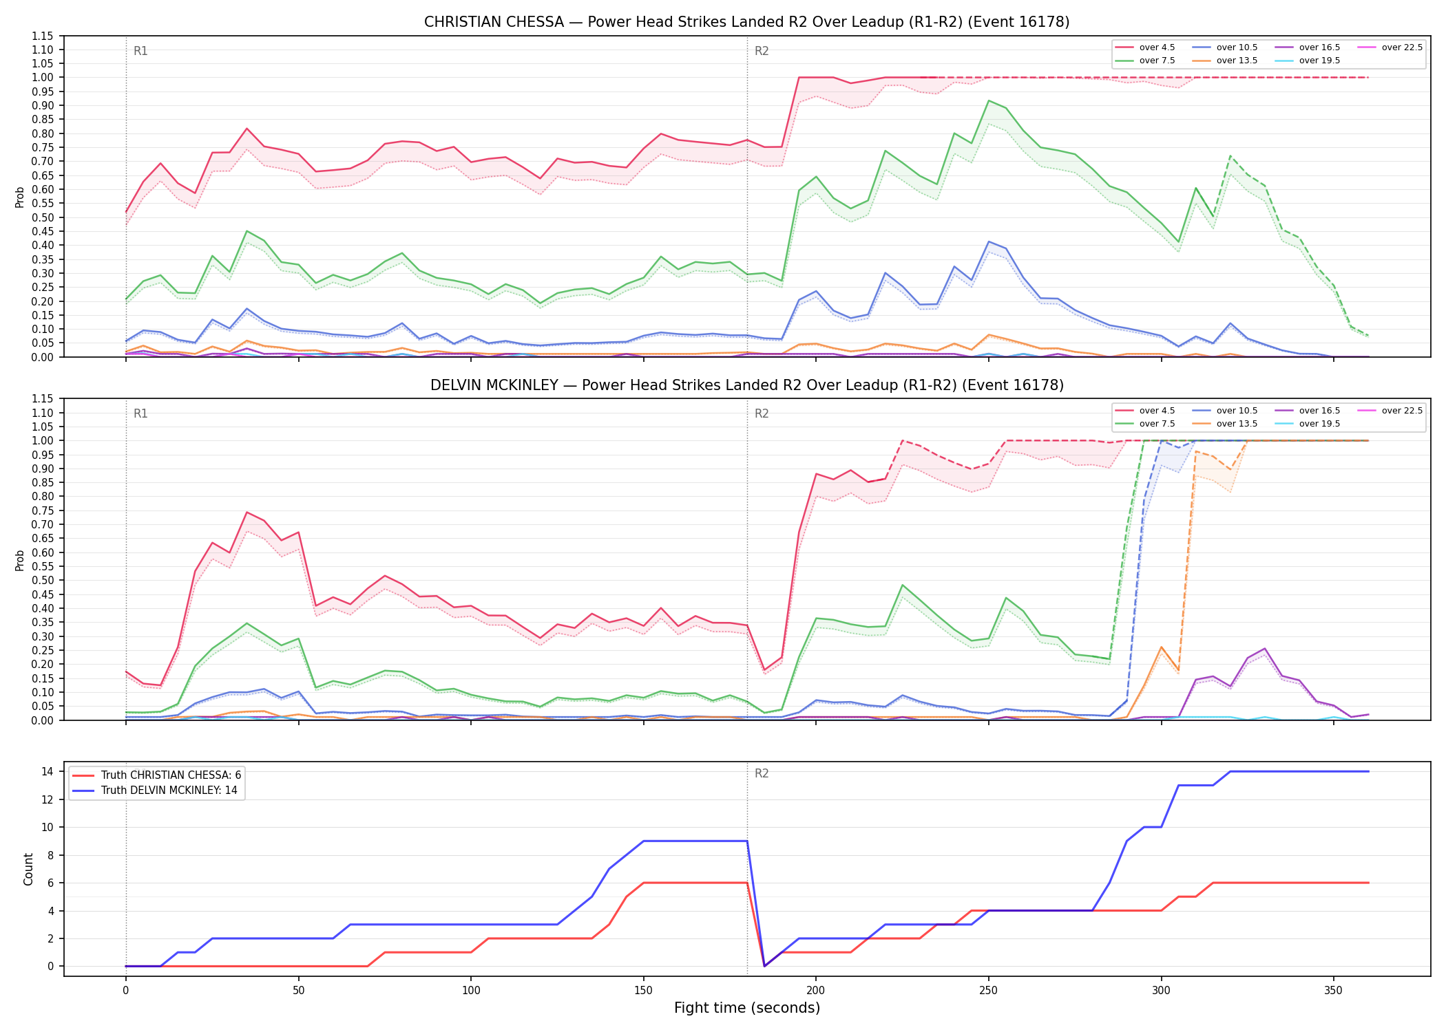Click x-axis tick label 300
Viewport: 1446px width, 1032px height.
click(x=1161, y=991)
